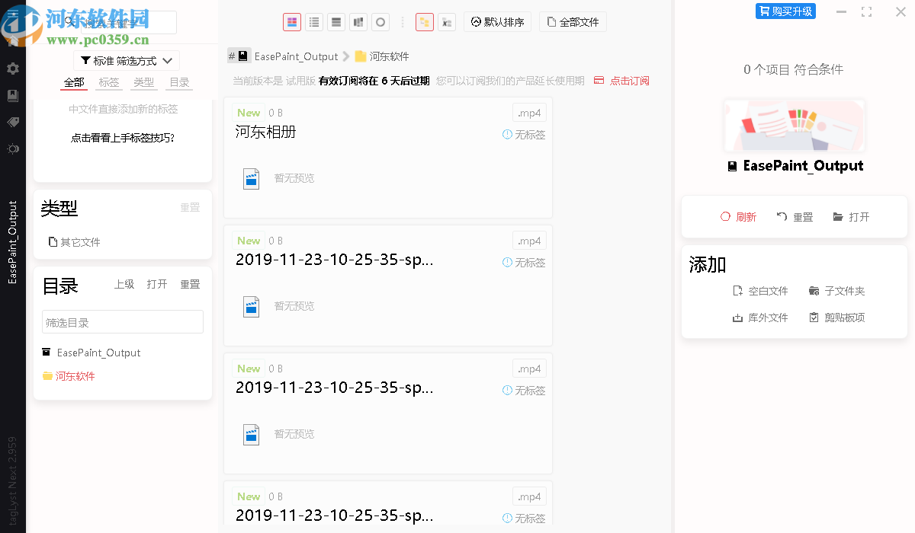Switch to the 标签 filter tab
Viewport: 915px width, 533px height.
coord(108,82)
